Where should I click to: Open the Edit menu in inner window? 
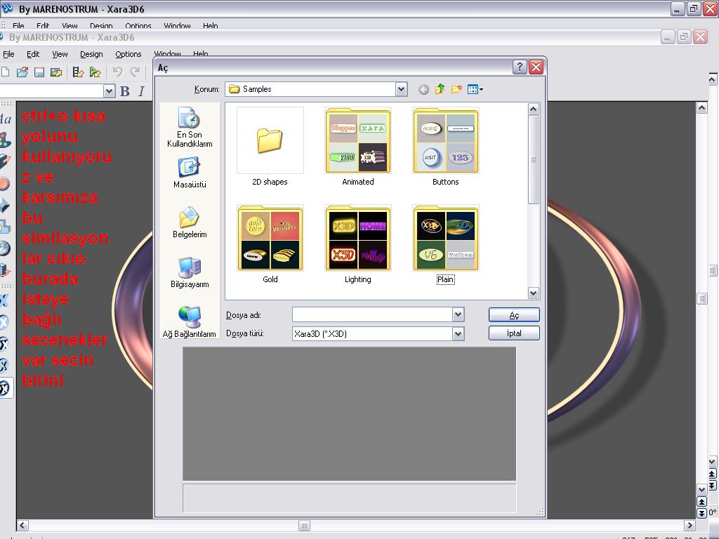33,54
